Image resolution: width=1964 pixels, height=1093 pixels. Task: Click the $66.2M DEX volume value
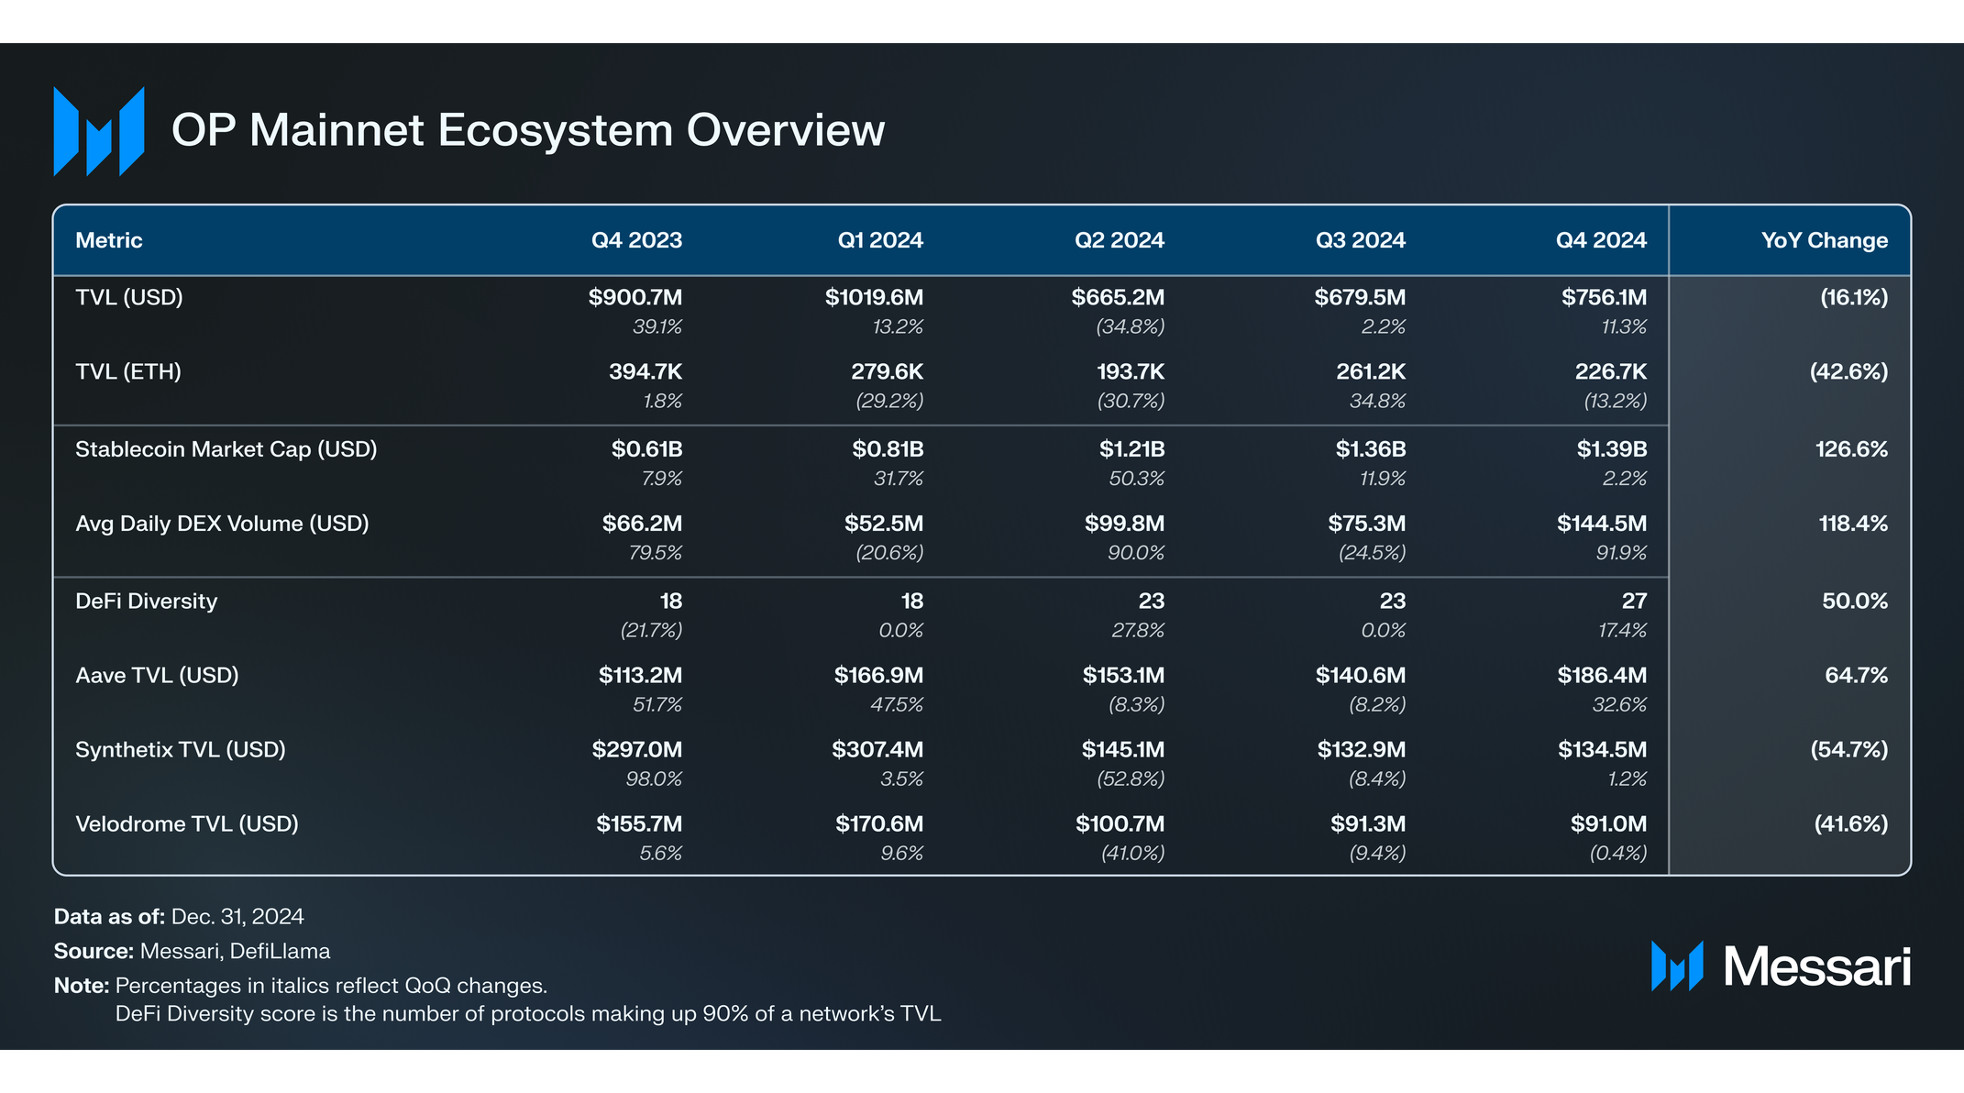pyautogui.click(x=642, y=524)
